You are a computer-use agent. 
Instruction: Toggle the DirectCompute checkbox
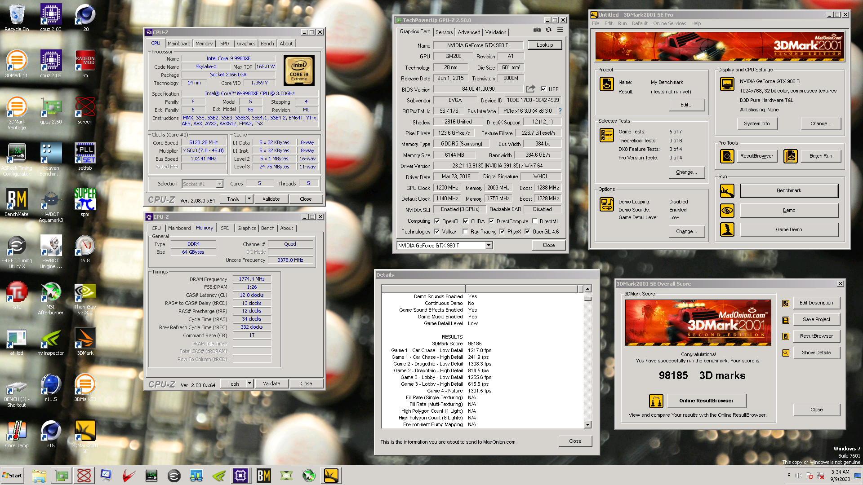[491, 221]
